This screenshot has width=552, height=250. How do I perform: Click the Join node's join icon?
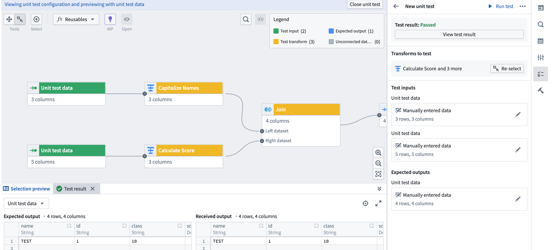[268, 109]
